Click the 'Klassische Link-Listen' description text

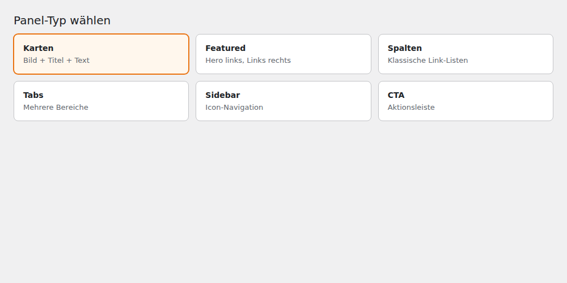pos(428,61)
